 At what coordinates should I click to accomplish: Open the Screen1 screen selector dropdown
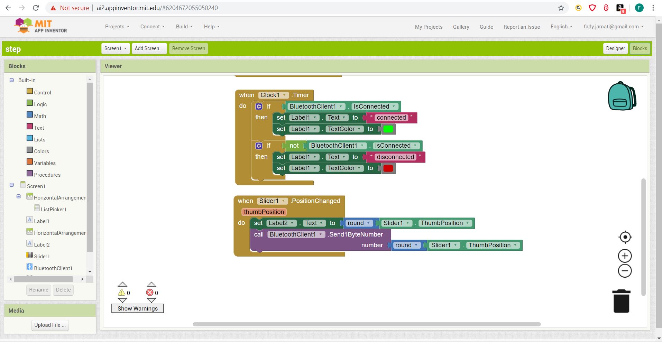coord(116,48)
